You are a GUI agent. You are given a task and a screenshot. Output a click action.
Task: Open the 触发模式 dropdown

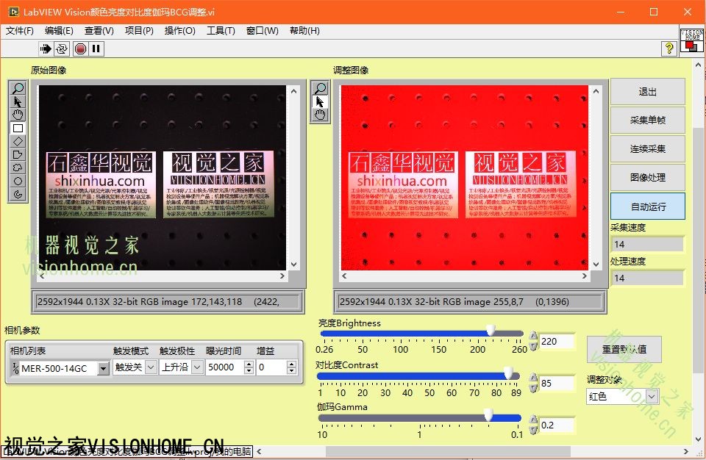[x=151, y=367]
